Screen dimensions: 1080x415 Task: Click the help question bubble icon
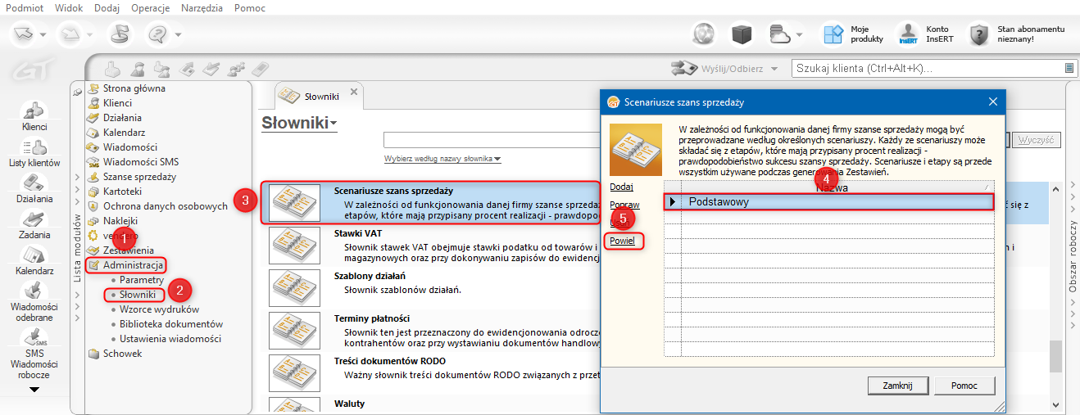pos(157,34)
